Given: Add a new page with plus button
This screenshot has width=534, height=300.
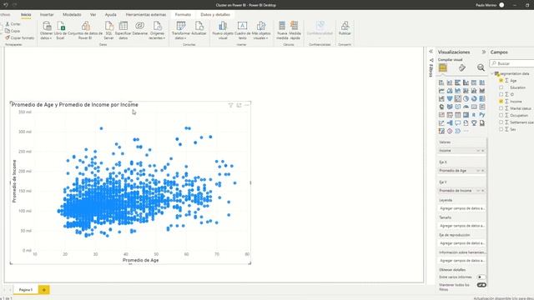Looking at the screenshot, I should (43, 290).
